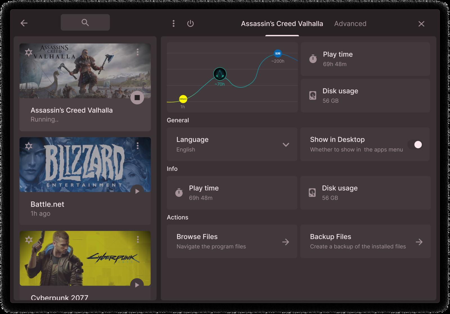
Task: Open the header three-dot menu
Action: [x=174, y=24]
